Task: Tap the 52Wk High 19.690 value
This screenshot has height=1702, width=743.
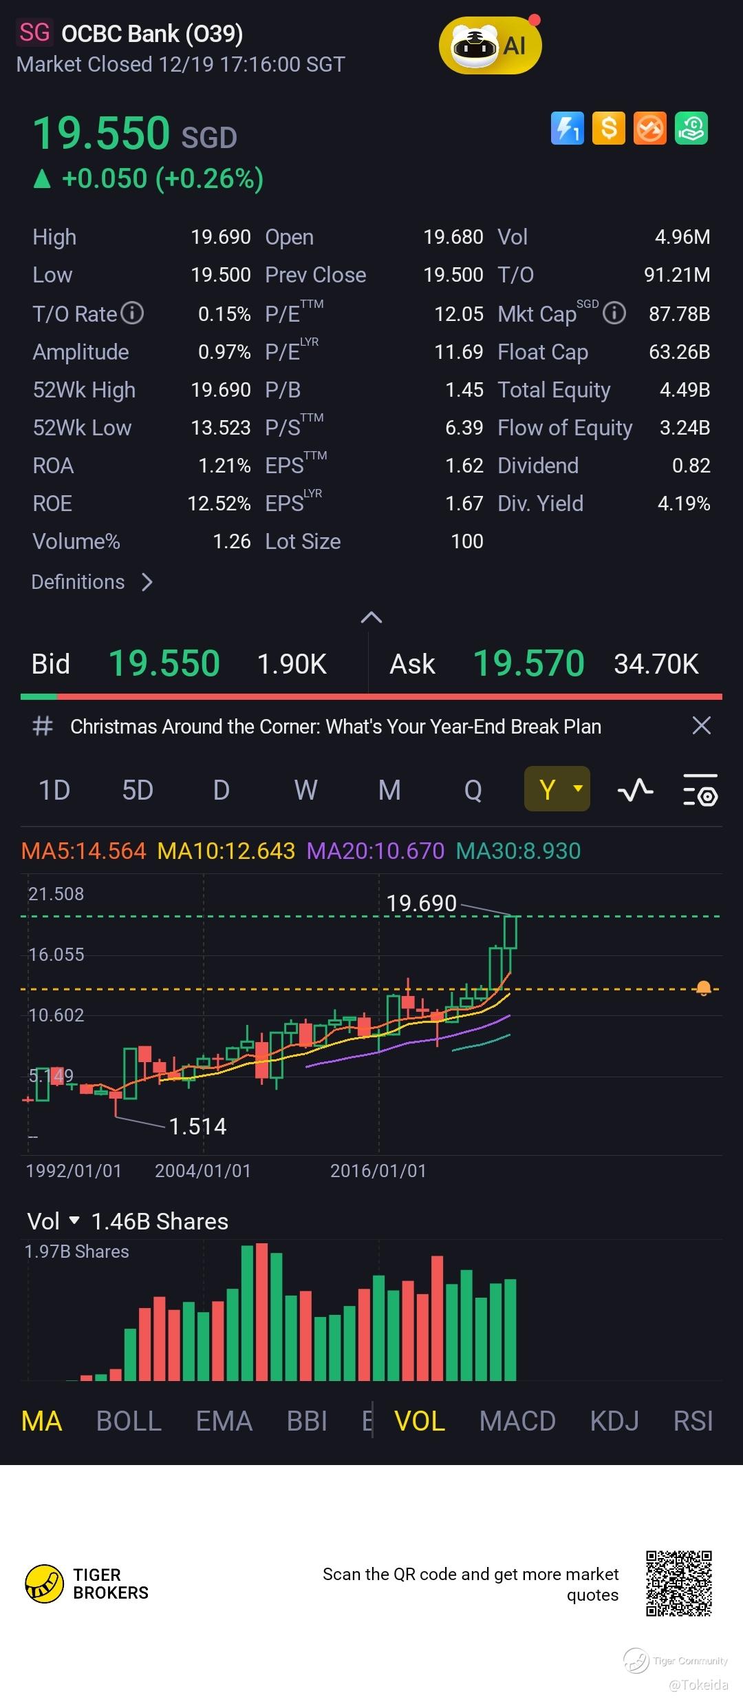Action: 221,390
